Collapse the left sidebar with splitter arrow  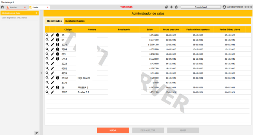coord(41,73)
